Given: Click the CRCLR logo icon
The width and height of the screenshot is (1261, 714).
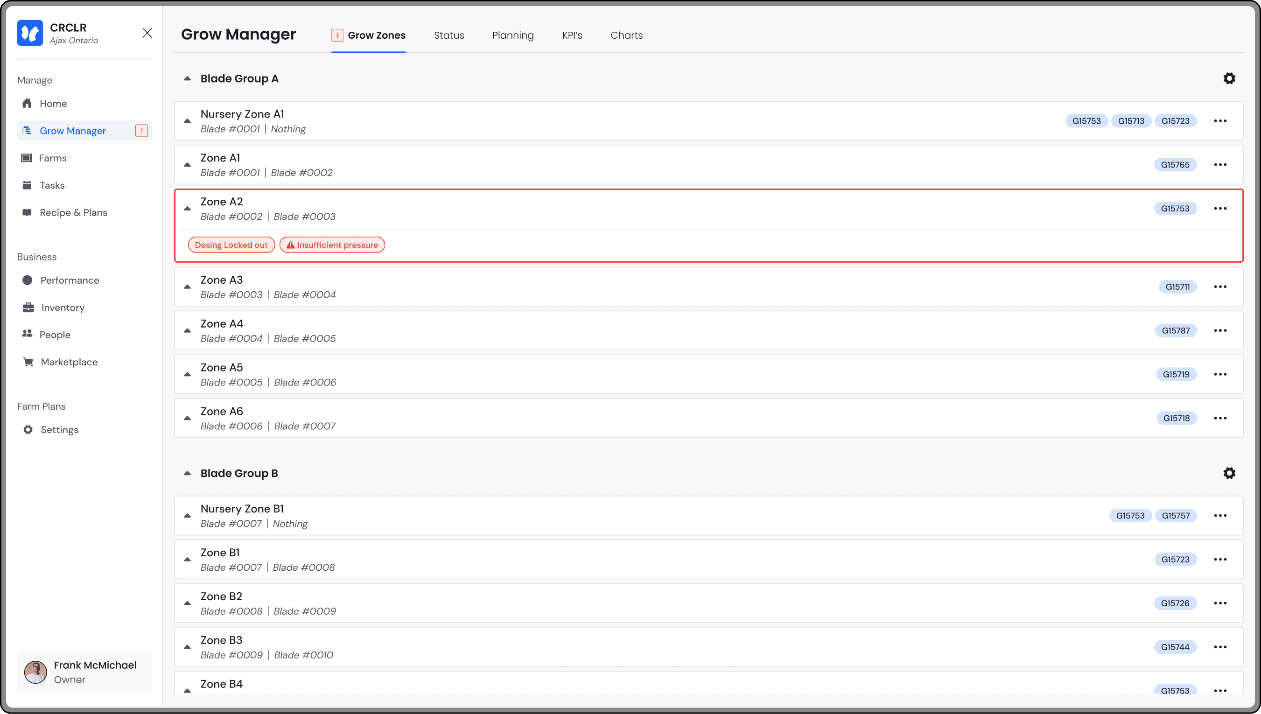Looking at the screenshot, I should [x=30, y=33].
